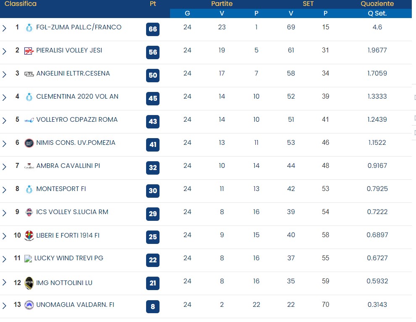Screen dimensions: 416x322
Task: Expand the Lucky Wind Trevi PG row
Action: point(4,259)
